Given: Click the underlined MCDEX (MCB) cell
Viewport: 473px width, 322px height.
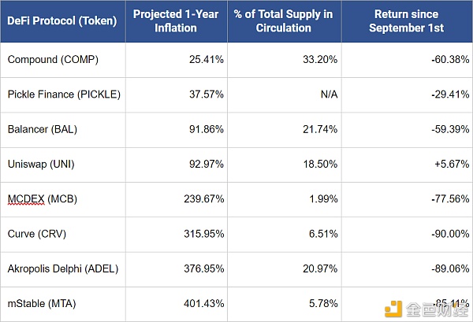Looking at the screenshot, I should [63, 199].
